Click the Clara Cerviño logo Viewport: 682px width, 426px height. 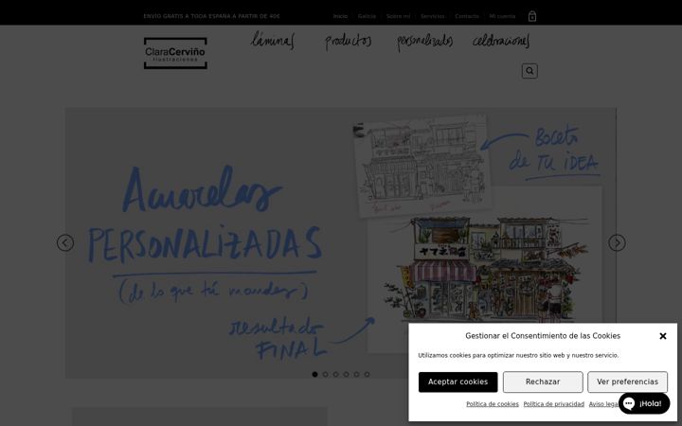(x=175, y=53)
